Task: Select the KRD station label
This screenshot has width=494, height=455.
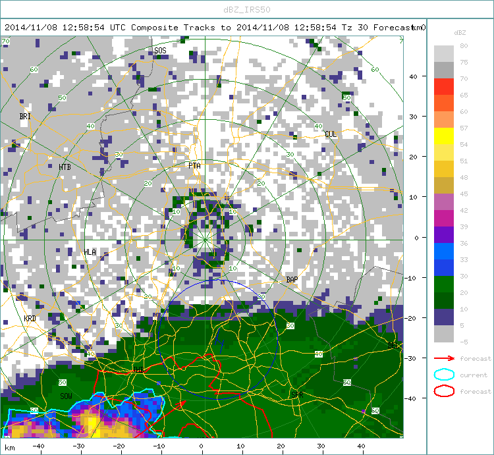Action: point(30,318)
